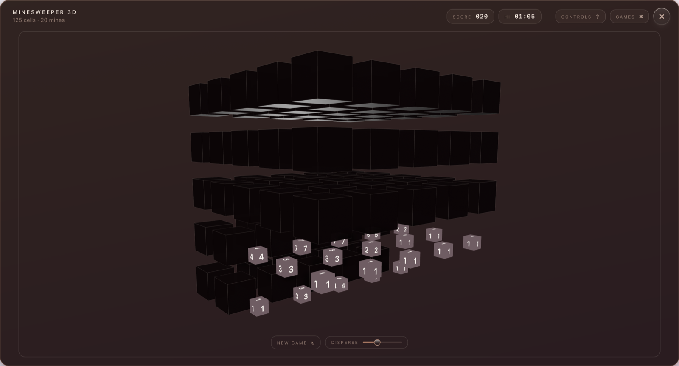Click the HI 01:05 time display
The height and width of the screenshot is (366, 679).
click(520, 17)
